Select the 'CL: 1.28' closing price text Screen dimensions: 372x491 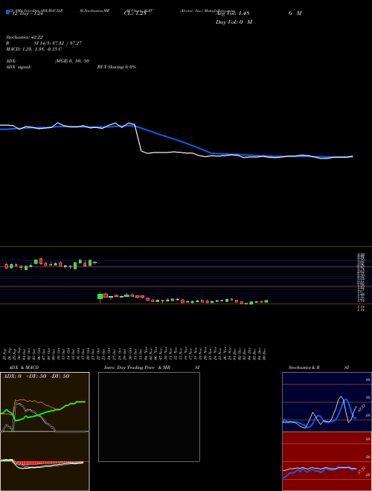pyautogui.click(x=135, y=13)
